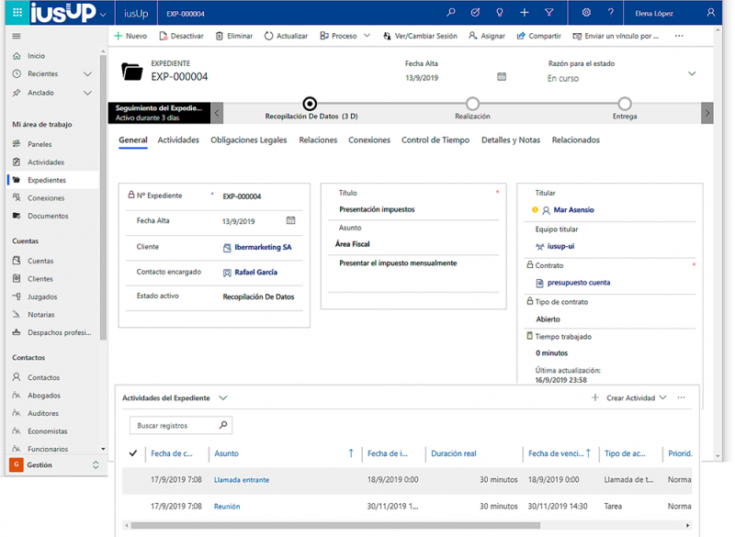Screen dimensions: 735x537
Task: Open the settings gear icon
Action: (586, 13)
